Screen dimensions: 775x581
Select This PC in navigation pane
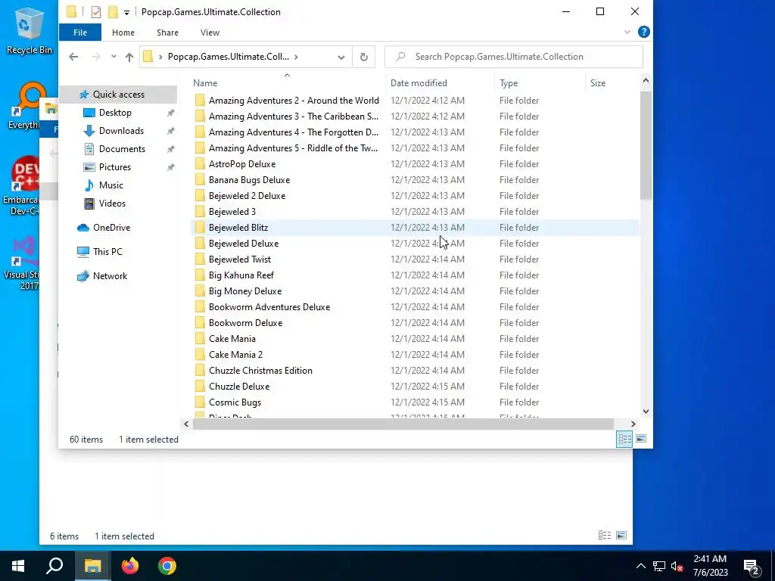[x=107, y=252]
